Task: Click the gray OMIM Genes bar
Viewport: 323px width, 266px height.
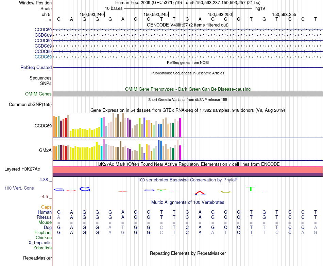Action: click(x=188, y=94)
